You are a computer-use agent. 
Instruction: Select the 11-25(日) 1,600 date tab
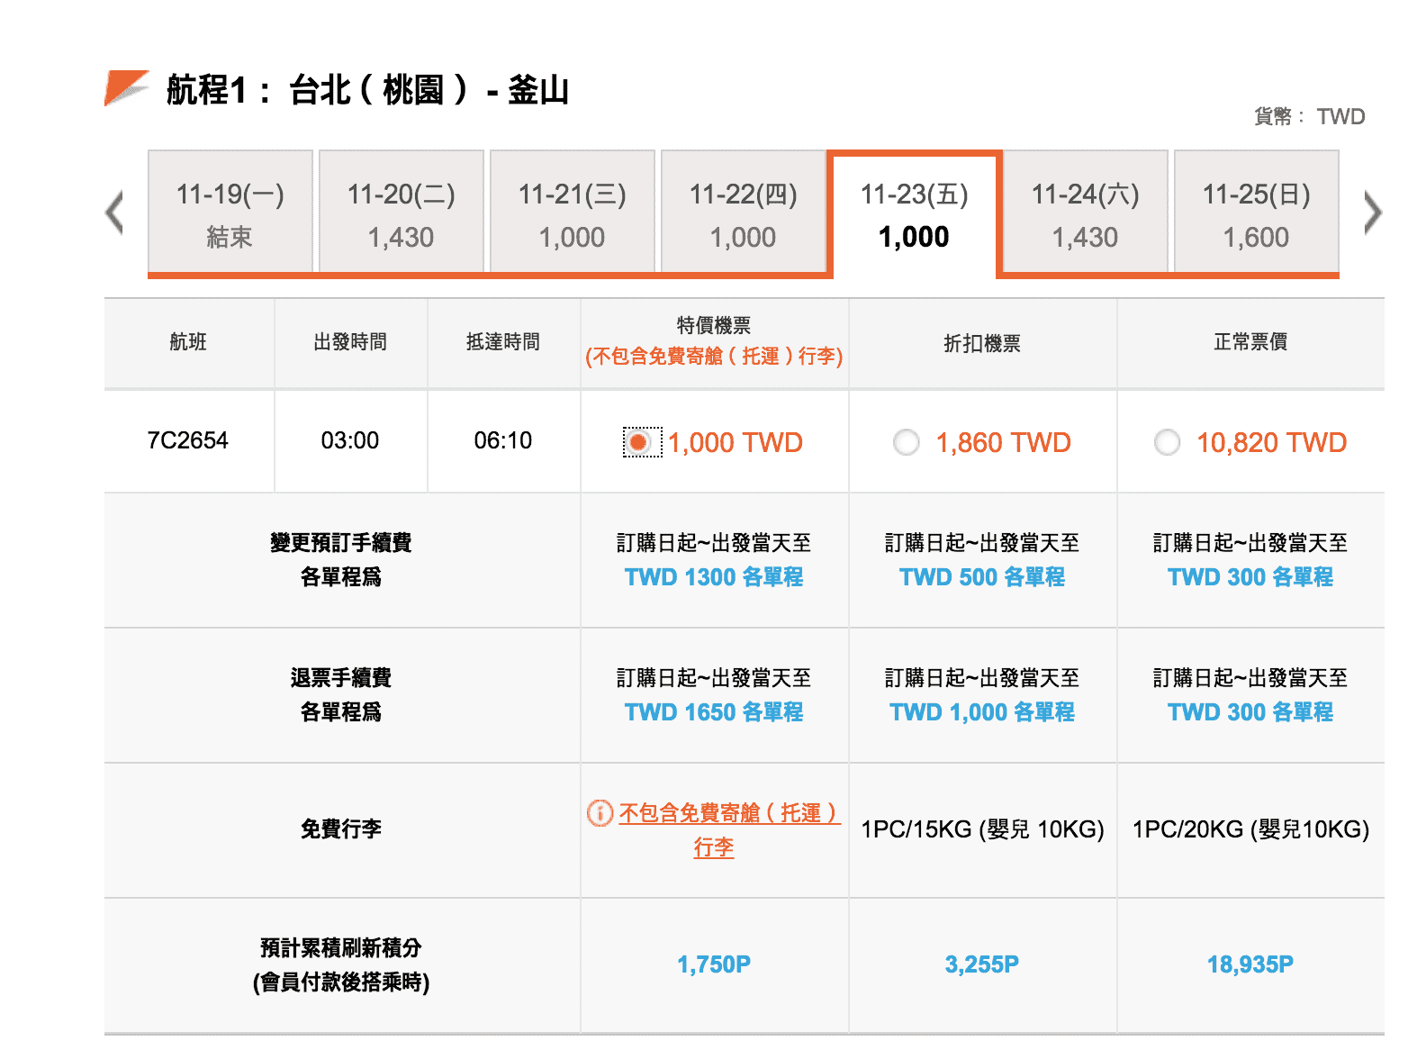(1257, 213)
